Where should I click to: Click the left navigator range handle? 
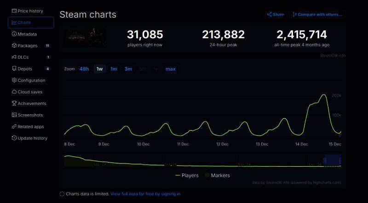(x=324, y=160)
